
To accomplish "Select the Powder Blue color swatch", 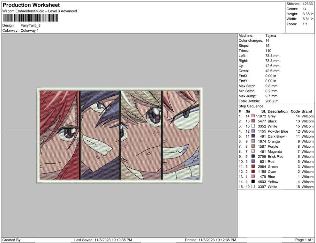I will (x=253, y=131).
